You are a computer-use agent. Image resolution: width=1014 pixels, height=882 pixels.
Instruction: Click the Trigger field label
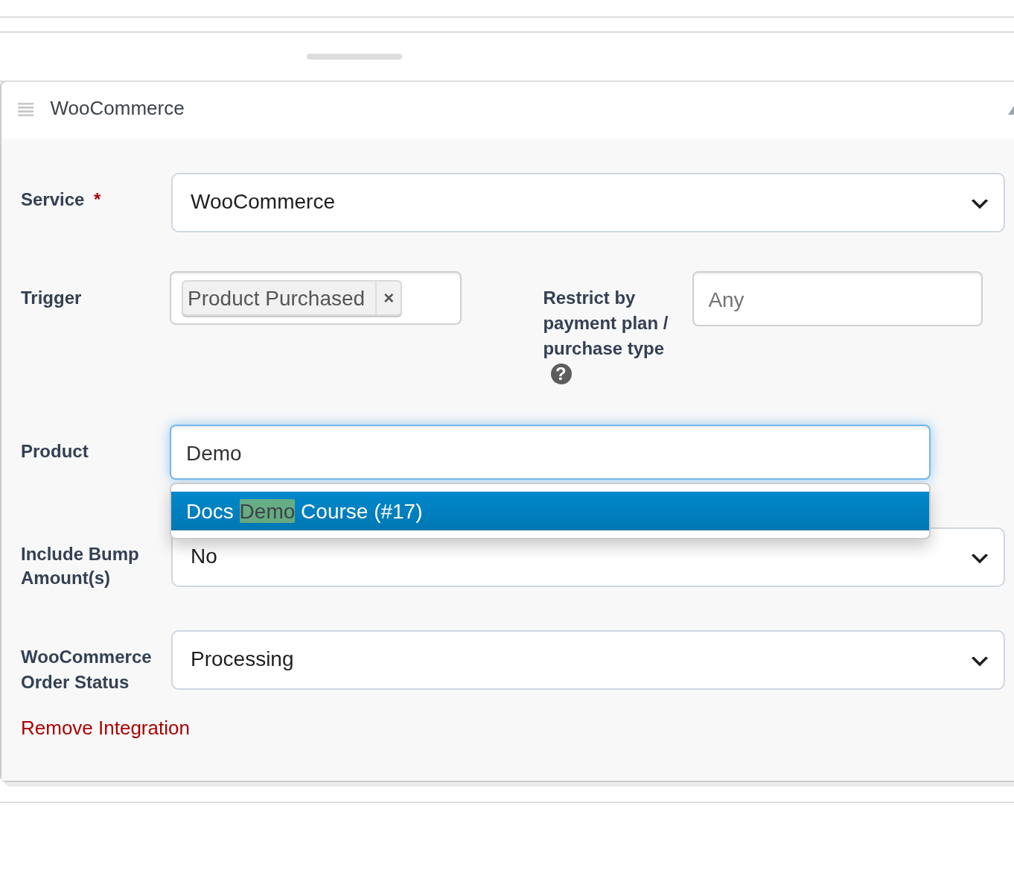click(51, 298)
